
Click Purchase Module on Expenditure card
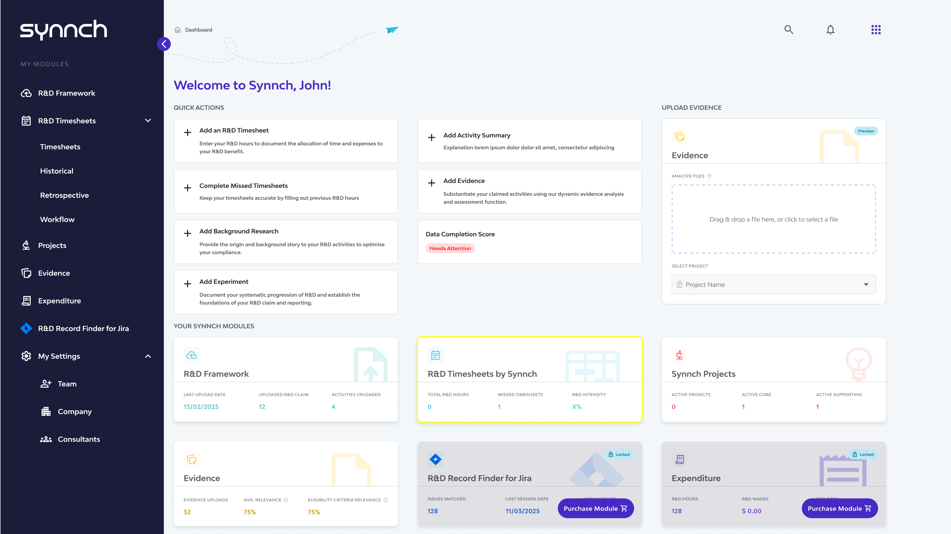[839, 508]
